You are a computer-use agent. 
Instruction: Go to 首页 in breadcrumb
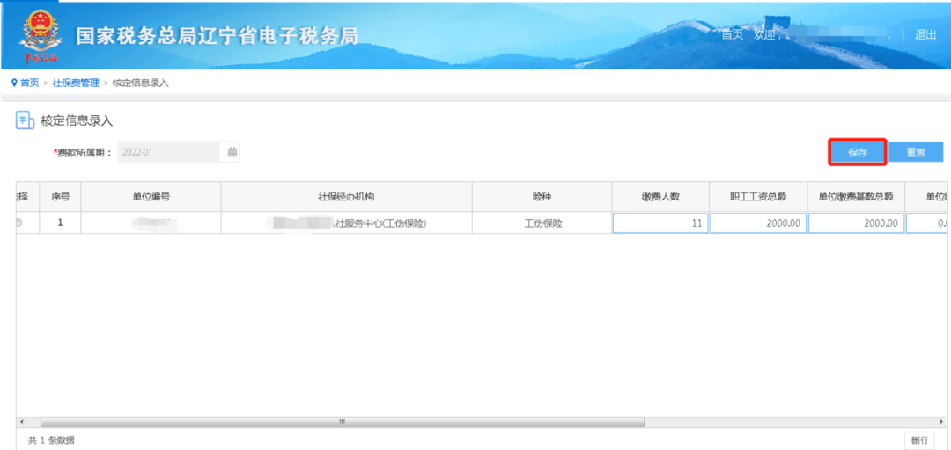click(29, 83)
